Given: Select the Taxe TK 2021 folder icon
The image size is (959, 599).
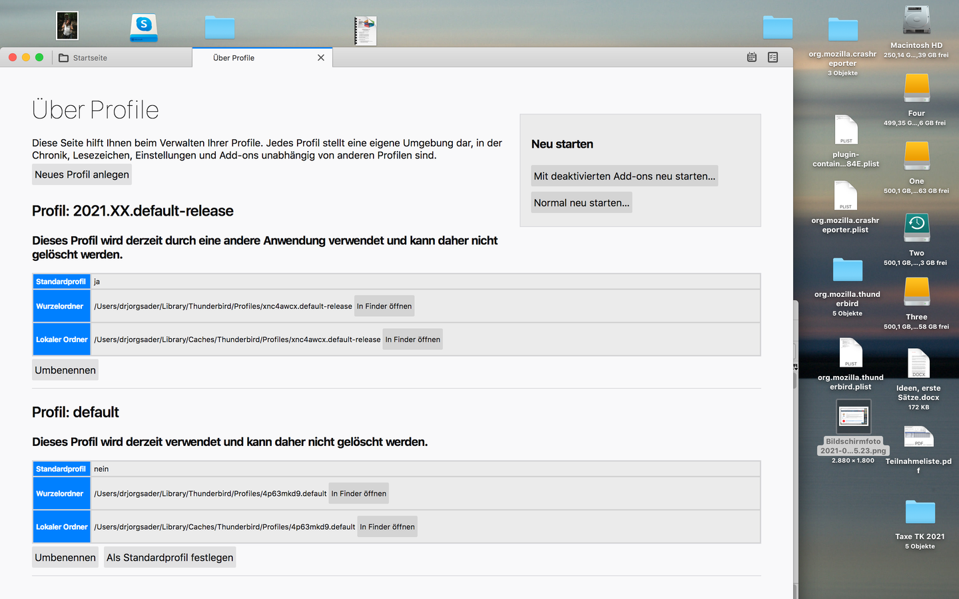Looking at the screenshot, I should (920, 512).
